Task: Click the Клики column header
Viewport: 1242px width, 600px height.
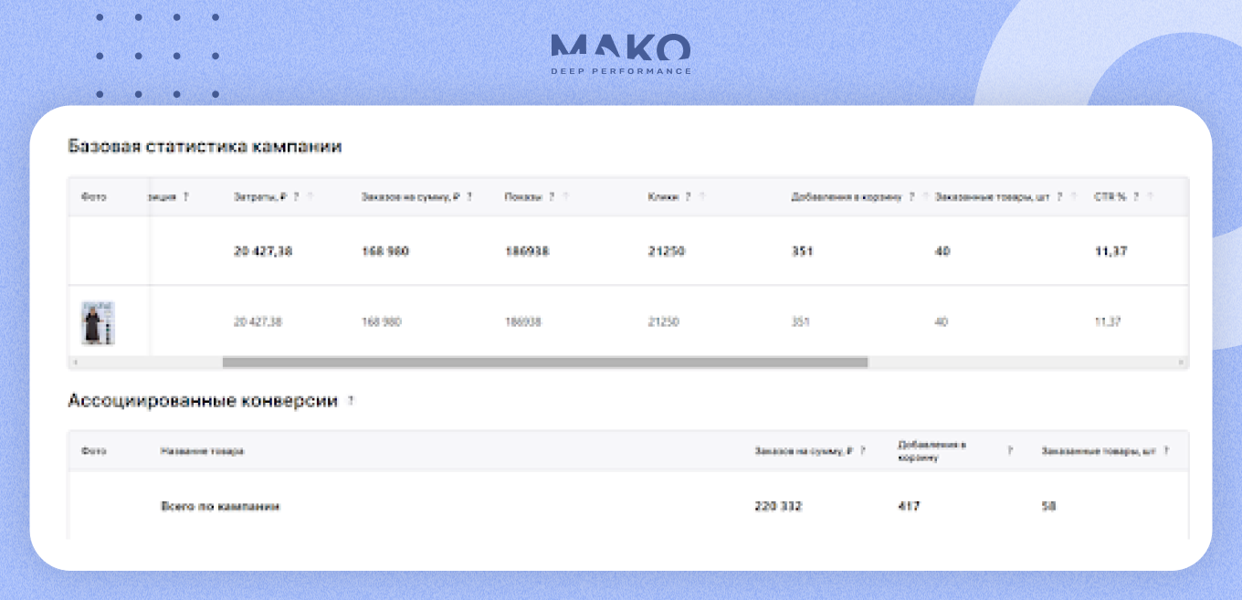Action: pyautogui.click(x=664, y=196)
